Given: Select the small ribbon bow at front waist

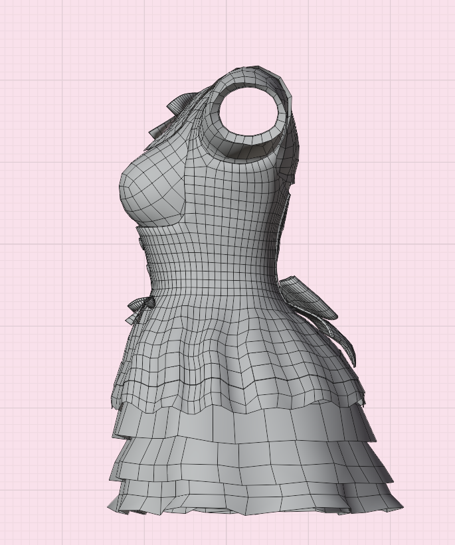Looking at the screenshot, I should [141, 309].
